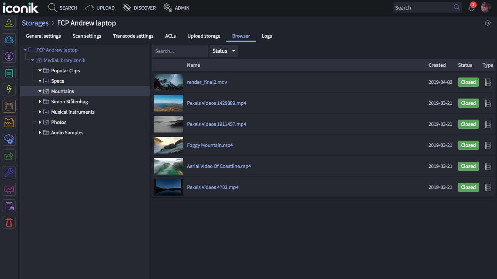Open the AI brain settings icon
Screen dimensions: 497x279
pos(9,139)
